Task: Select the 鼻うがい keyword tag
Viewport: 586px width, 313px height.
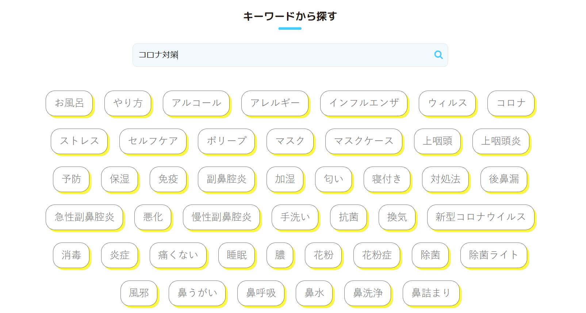Action: (197, 293)
